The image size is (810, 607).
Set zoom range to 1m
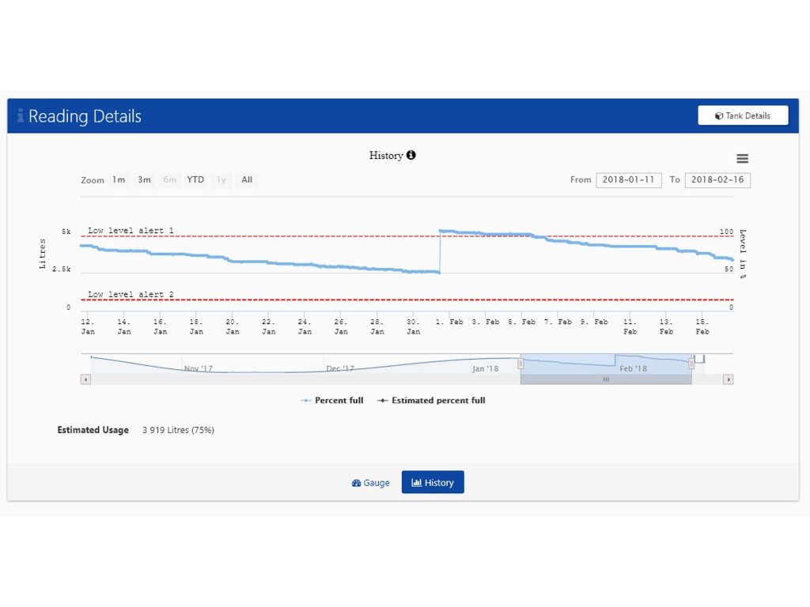[119, 180]
